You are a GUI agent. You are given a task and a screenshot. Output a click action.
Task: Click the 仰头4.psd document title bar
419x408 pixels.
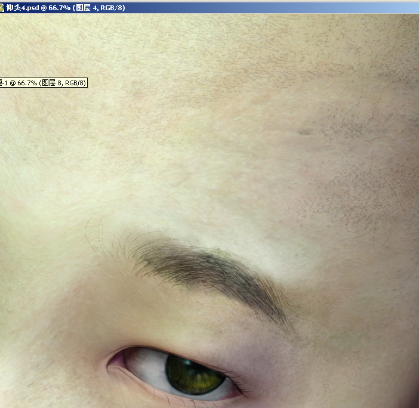click(66, 7)
